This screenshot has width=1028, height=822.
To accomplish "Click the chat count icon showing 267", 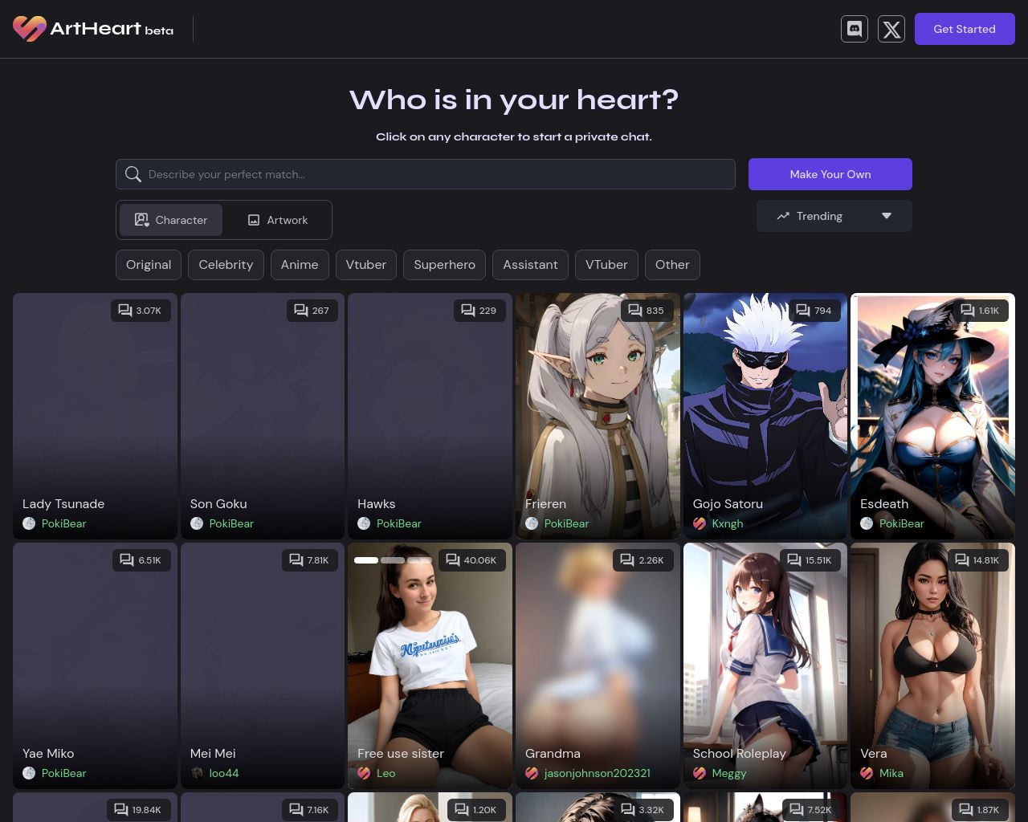I will 301,310.
